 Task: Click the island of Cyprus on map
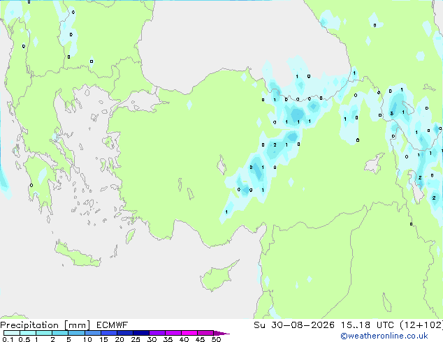coord(217,276)
